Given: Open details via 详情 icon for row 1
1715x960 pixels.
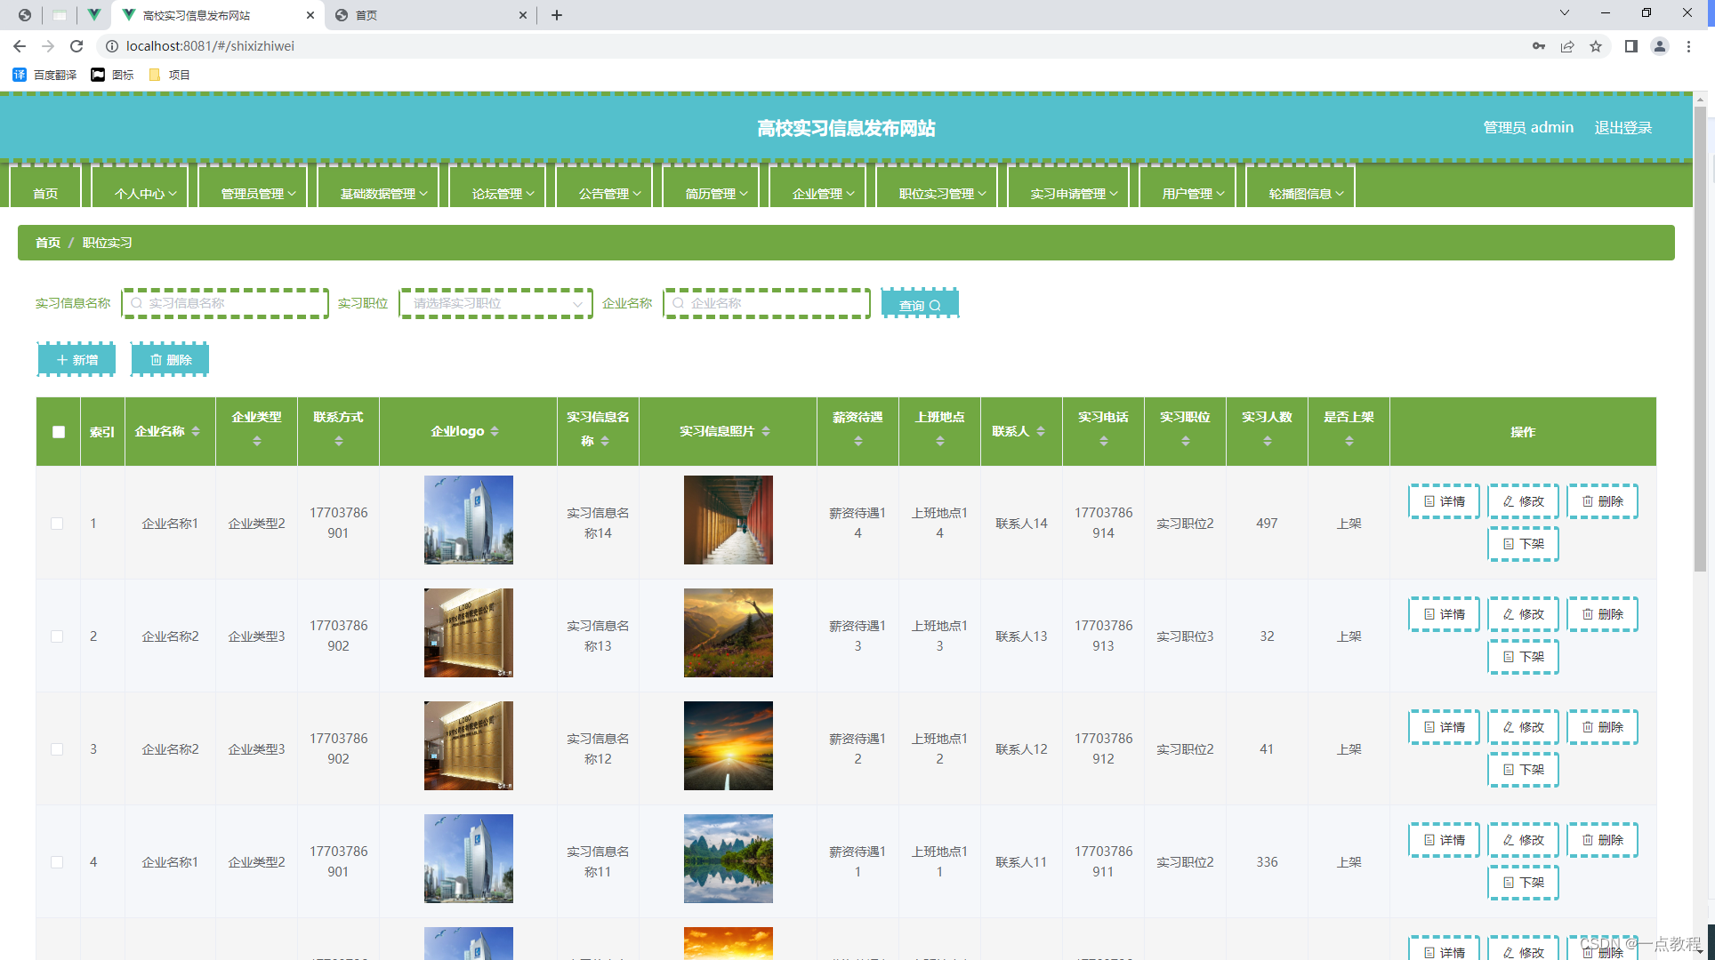Looking at the screenshot, I should point(1430,500).
